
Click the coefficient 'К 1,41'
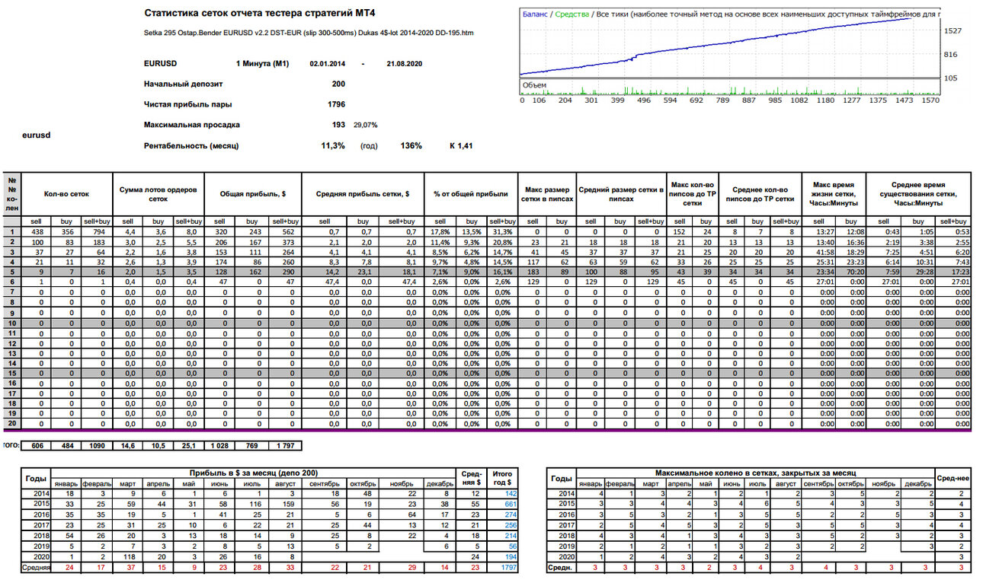[x=461, y=145]
